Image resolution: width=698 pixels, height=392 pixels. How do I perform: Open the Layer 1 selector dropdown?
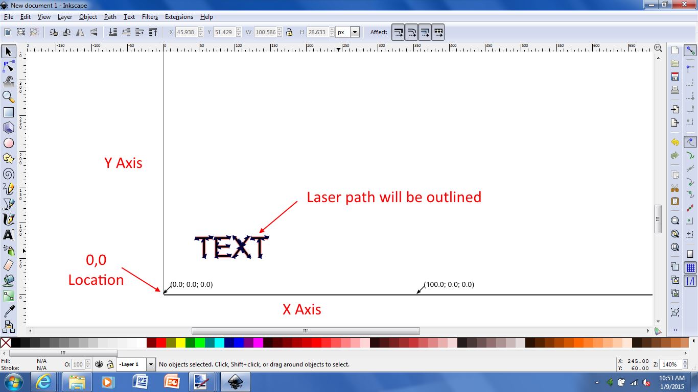pyautogui.click(x=151, y=364)
